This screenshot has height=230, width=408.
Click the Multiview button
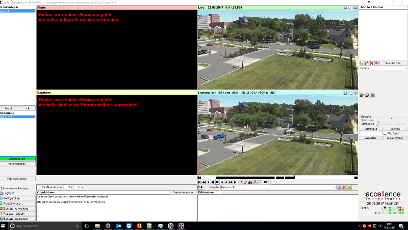395,129
